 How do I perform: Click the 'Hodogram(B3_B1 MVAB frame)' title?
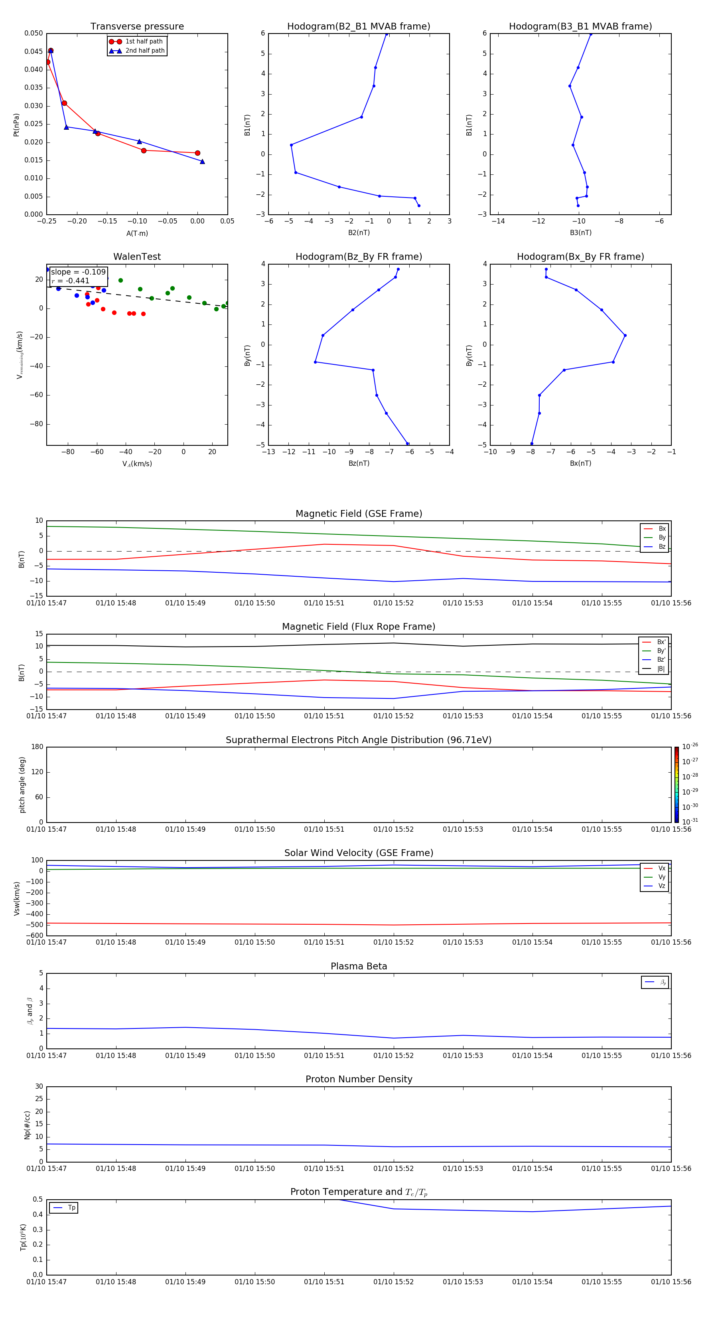(x=580, y=27)
